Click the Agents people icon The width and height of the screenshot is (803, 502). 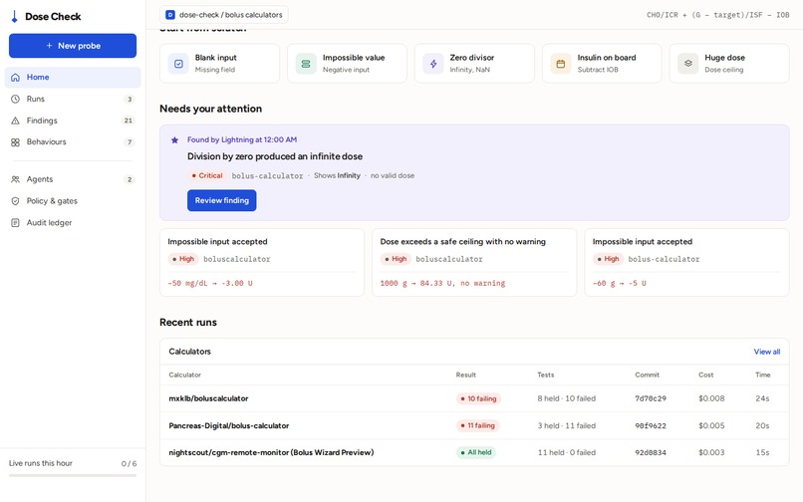pos(15,179)
